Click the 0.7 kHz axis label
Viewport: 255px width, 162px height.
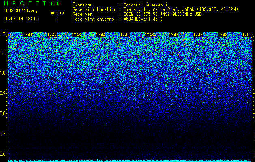3,134
